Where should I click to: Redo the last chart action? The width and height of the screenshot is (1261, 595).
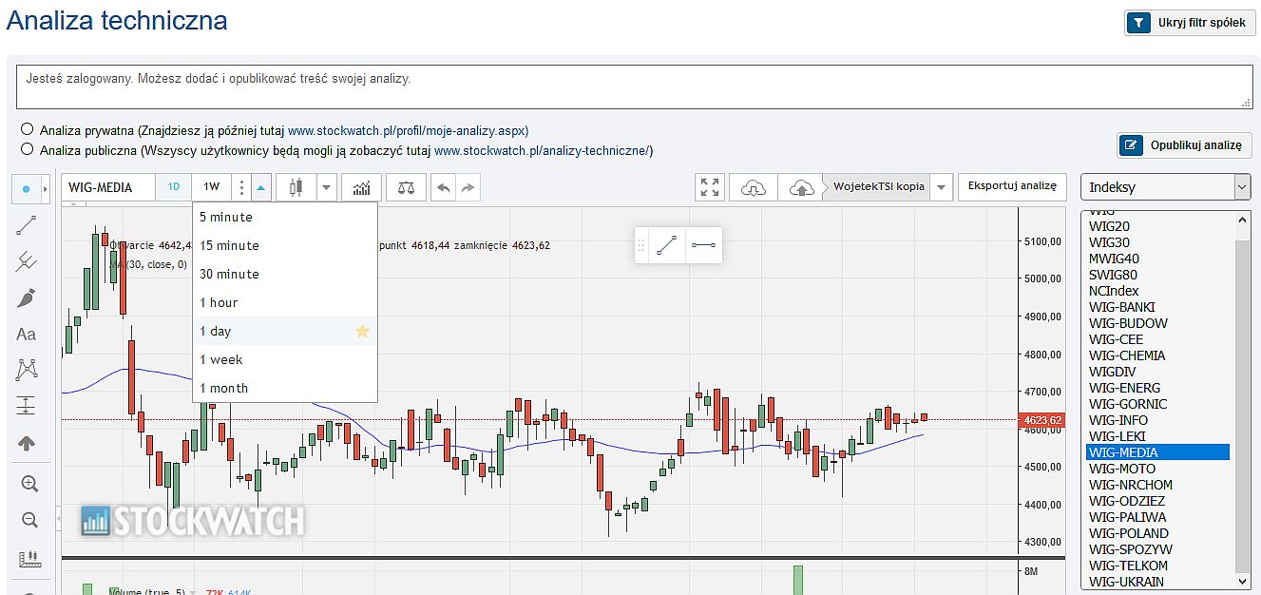pos(468,187)
